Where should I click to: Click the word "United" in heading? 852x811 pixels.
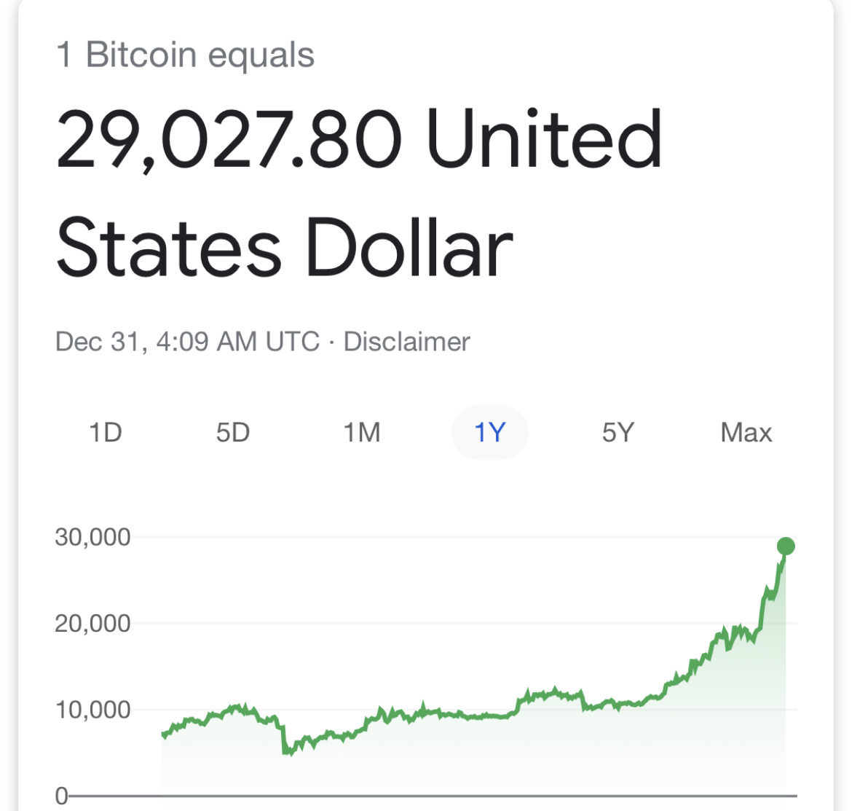click(544, 139)
